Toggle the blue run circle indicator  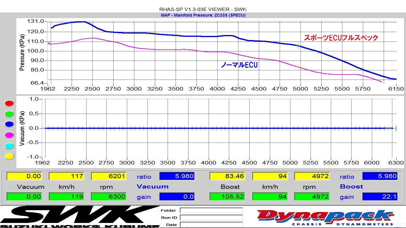coord(9,125)
